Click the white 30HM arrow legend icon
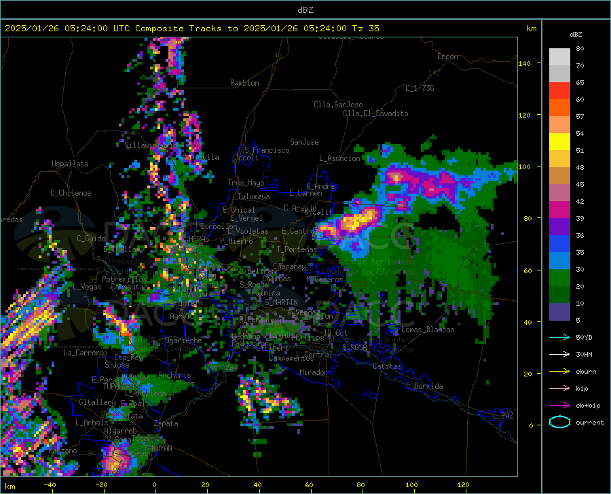Screen dimensions: 611x494 pos(559,354)
